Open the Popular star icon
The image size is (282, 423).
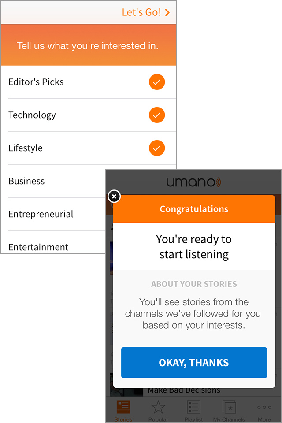[158, 407]
